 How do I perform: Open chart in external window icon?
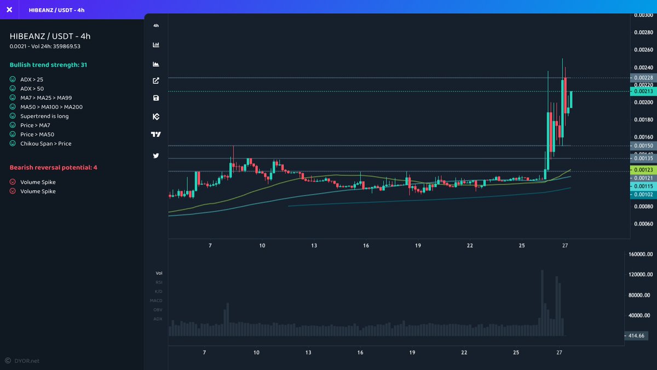156,81
